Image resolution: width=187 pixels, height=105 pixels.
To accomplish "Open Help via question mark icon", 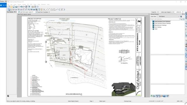I will click(29, 7).
